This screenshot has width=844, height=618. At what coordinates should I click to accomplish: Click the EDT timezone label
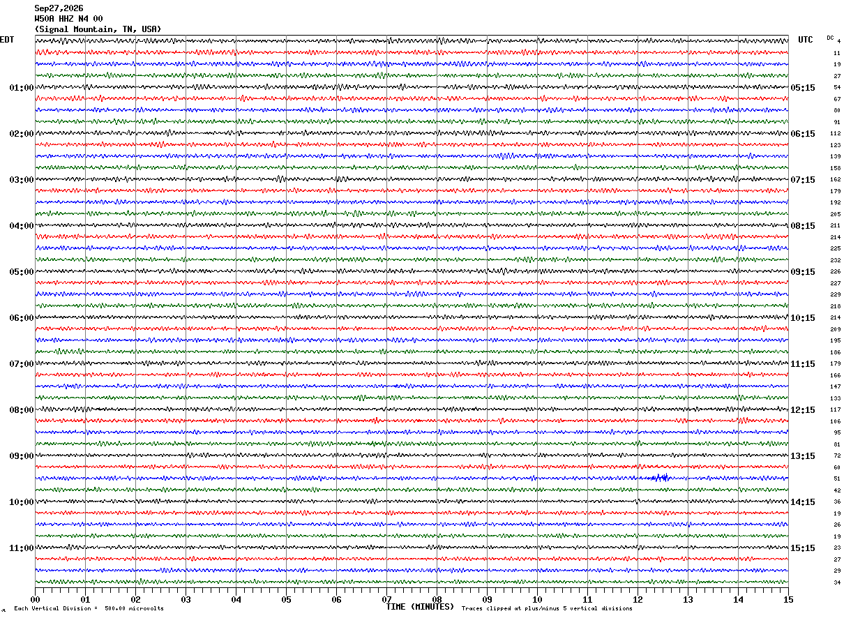[7, 40]
